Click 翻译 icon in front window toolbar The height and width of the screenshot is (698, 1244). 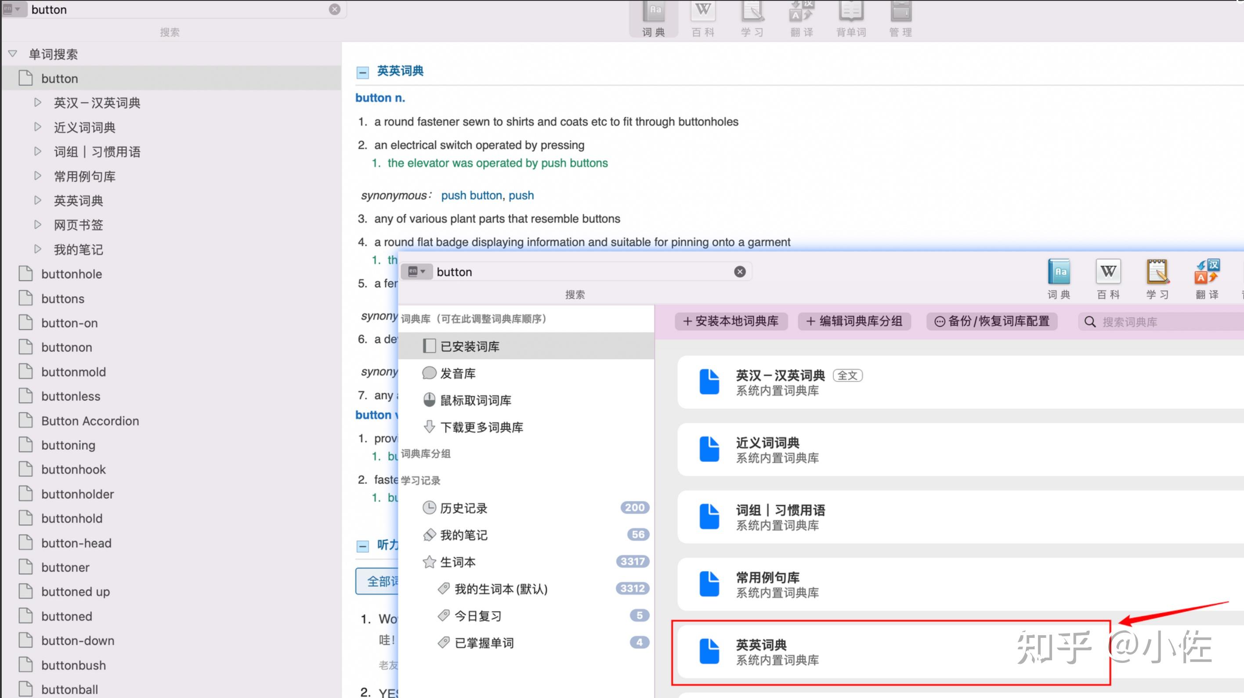tap(1207, 279)
